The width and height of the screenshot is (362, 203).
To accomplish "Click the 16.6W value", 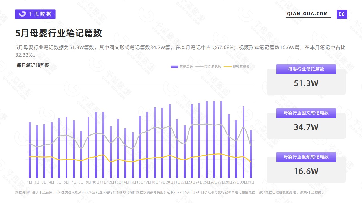I will [x=306, y=171].
